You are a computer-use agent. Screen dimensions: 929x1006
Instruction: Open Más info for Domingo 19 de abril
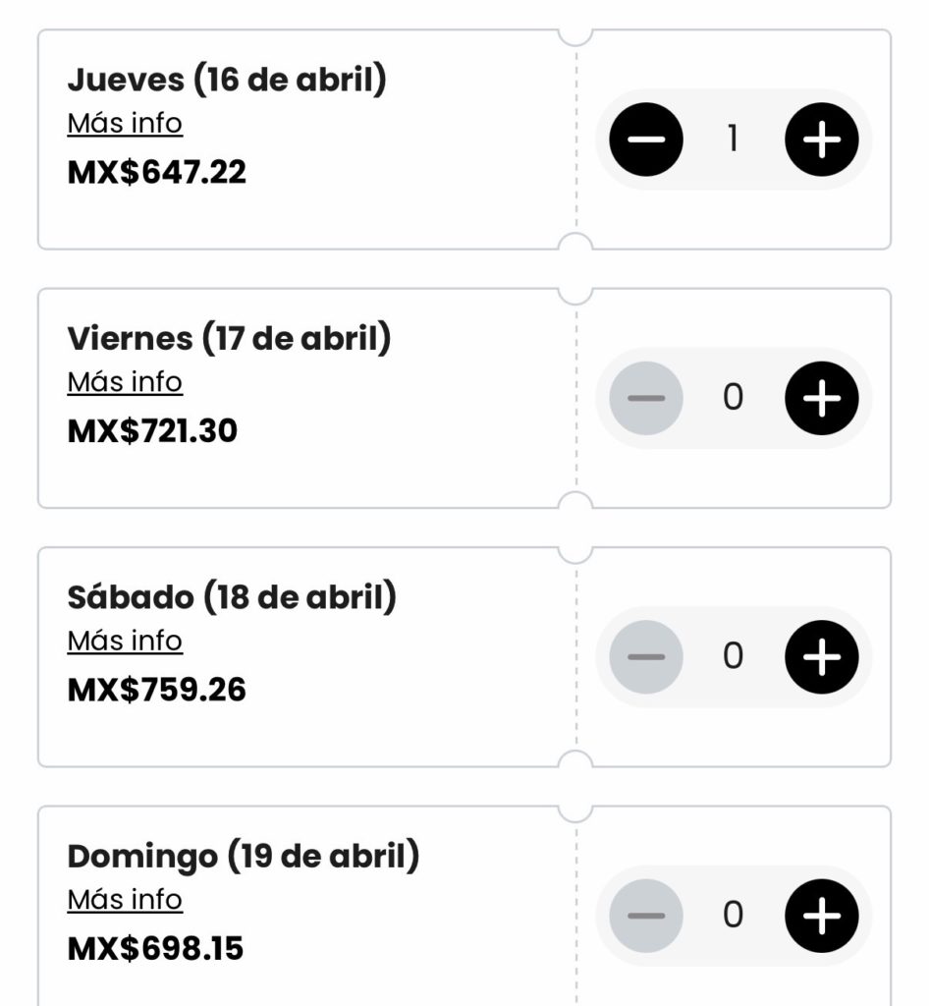pyautogui.click(x=125, y=900)
